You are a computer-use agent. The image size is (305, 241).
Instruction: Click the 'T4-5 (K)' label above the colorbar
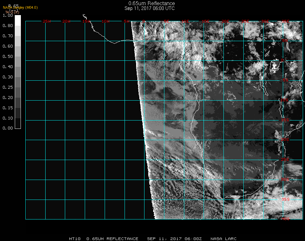[12, 12]
